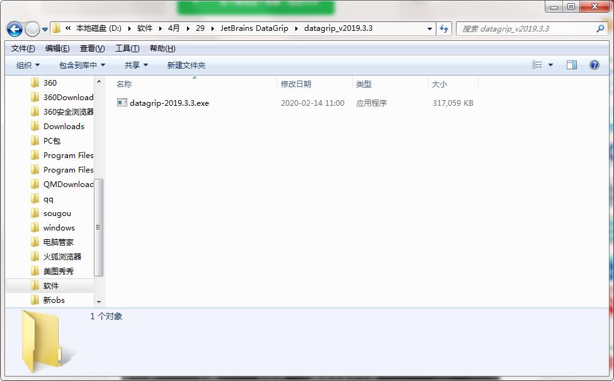Sort by 名称 column header
The width and height of the screenshot is (614, 381).
coord(123,84)
